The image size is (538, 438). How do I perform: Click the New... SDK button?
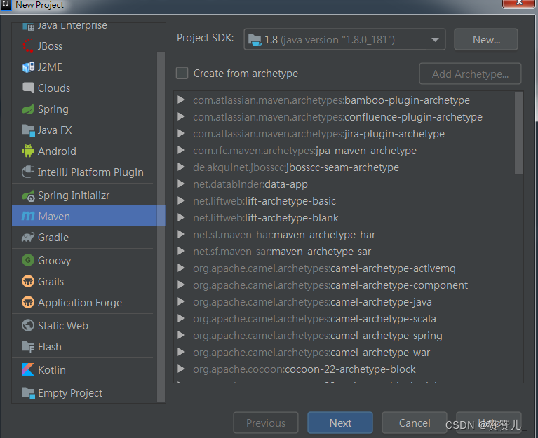point(486,40)
